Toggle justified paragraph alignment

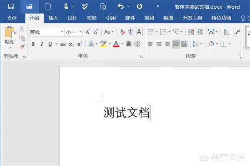(175, 44)
